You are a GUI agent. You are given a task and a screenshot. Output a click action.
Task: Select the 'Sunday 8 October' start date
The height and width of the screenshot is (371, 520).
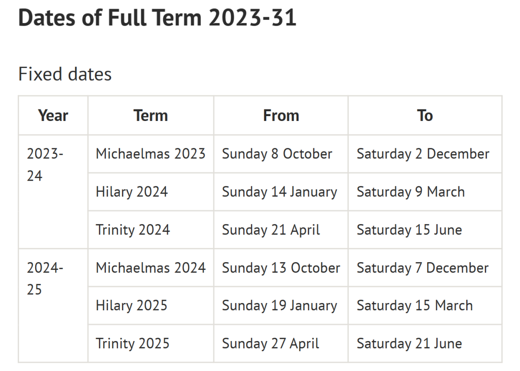277,154
